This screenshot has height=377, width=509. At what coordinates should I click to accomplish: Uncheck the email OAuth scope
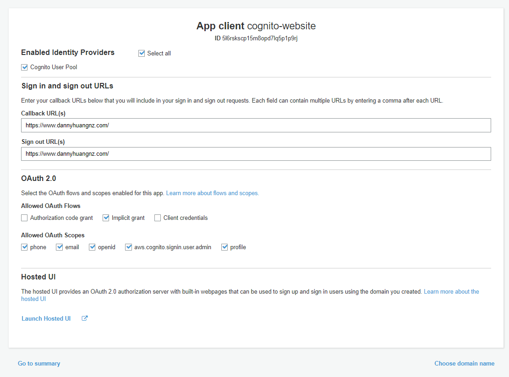(59, 247)
